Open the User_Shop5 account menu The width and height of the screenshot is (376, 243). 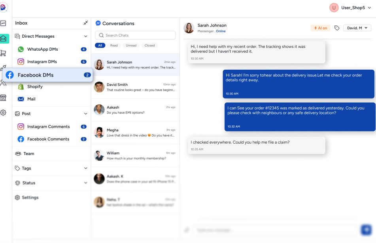pyautogui.click(x=350, y=8)
